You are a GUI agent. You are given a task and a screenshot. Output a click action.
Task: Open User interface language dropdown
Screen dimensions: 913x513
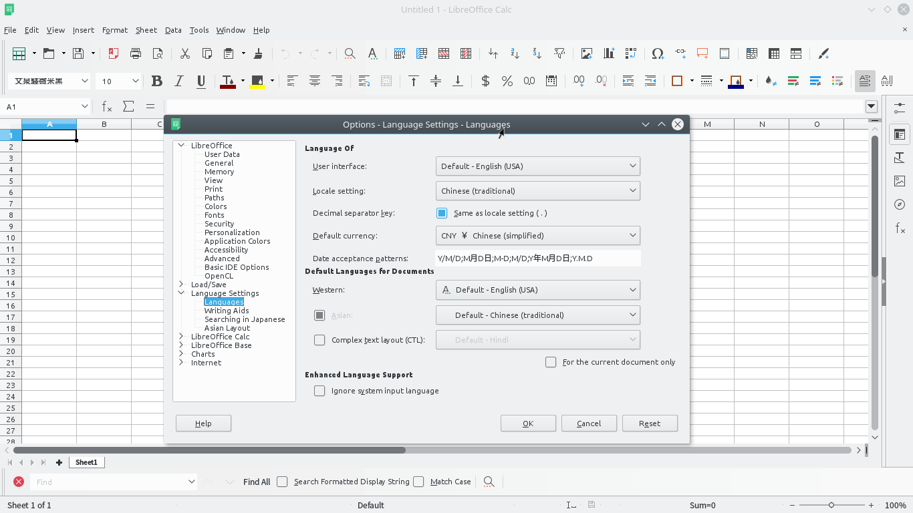coord(537,166)
